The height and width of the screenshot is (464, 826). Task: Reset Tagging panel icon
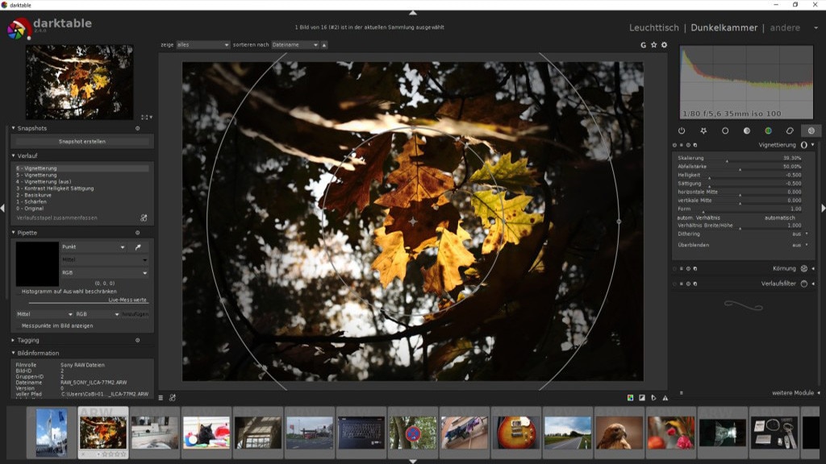tap(137, 341)
